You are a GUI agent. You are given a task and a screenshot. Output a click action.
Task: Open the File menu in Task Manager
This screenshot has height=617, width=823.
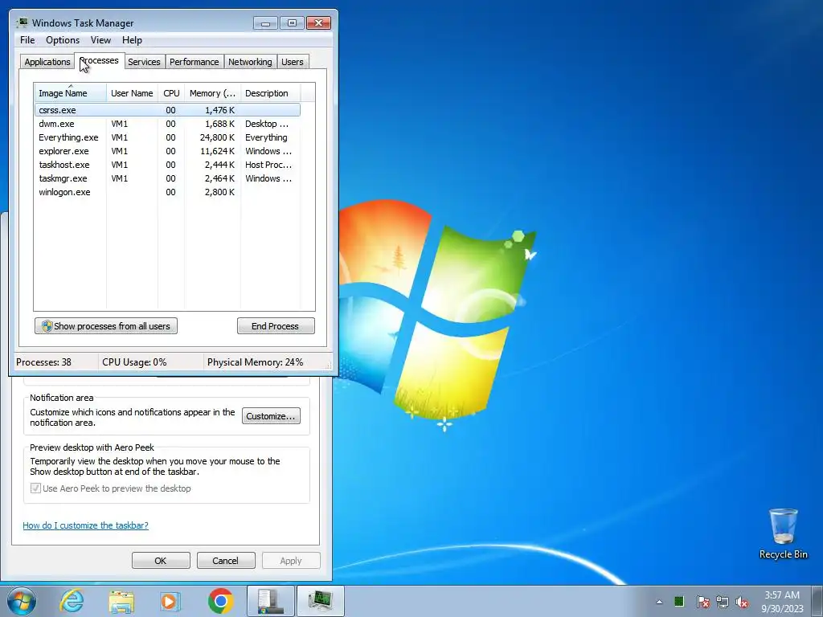click(x=27, y=40)
